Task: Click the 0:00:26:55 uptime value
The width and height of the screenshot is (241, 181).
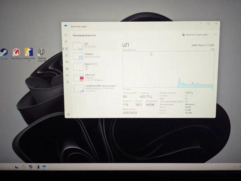Action: [130, 113]
